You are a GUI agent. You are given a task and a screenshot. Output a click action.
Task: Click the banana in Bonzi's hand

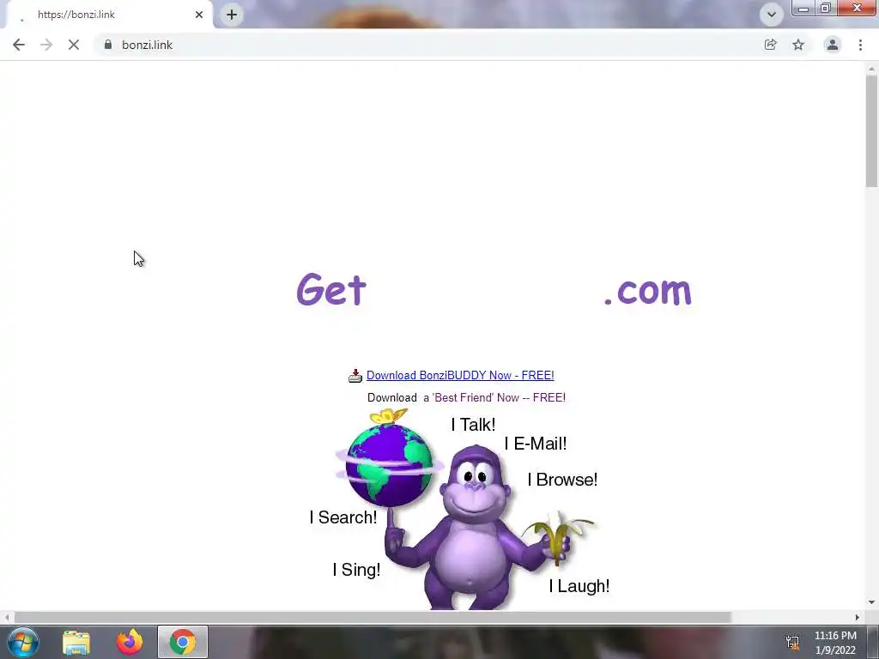tap(558, 537)
